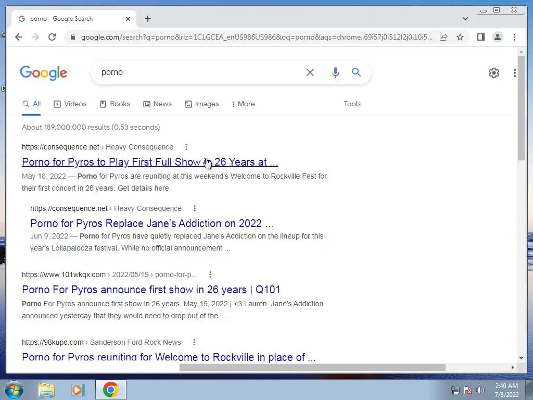This screenshot has height=400, width=533.
Task: Click the Chrome taskbar button
Action: 110,390
